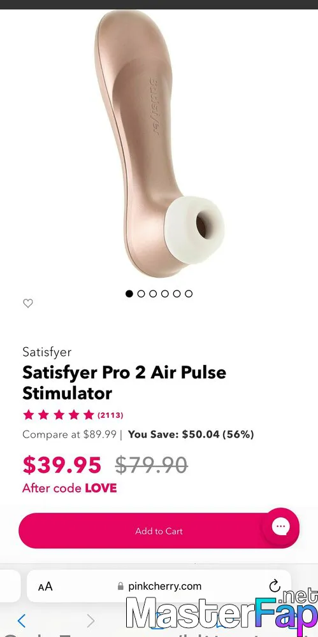This screenshot has height=637, width=318.
Task: Tap the main product photo
Action: pos(159,144)
